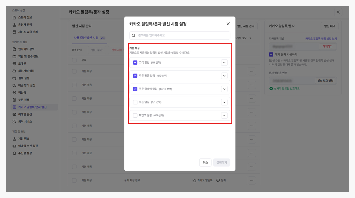This screenshot has width=355, height=198.
Task: Click the 기본 제공 section heading
Action: [135, 48]
